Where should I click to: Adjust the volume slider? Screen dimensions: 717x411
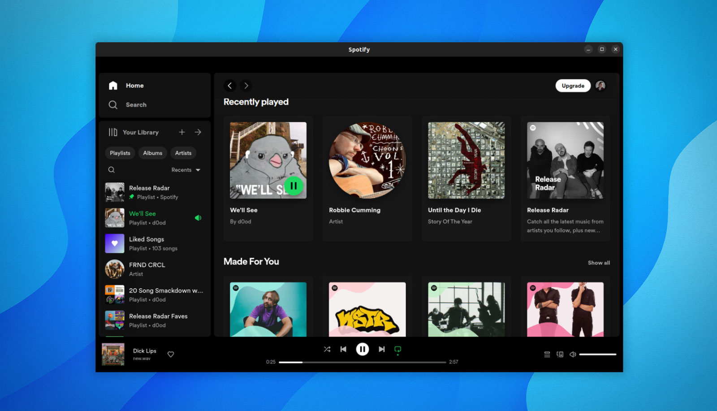[x=598, y=355]
